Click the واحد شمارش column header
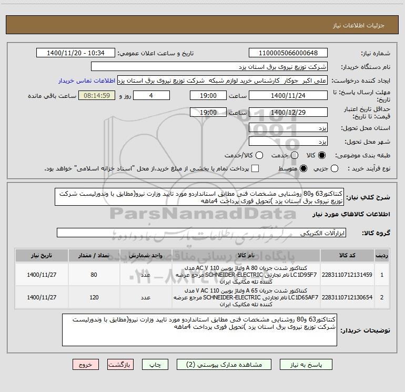The width and height of the screenshot is (405, 392). tap(146, 256)
